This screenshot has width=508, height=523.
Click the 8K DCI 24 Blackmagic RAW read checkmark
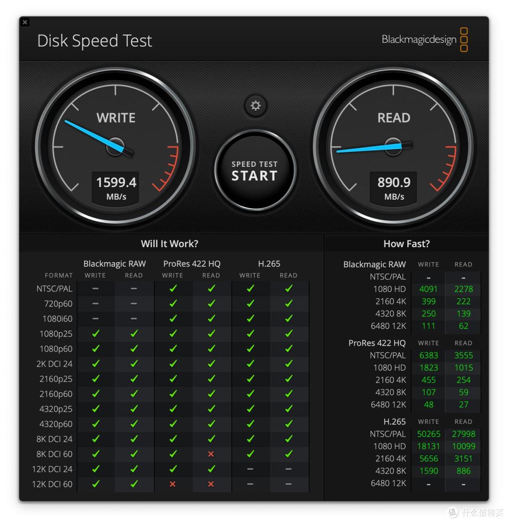pos(134,438)
